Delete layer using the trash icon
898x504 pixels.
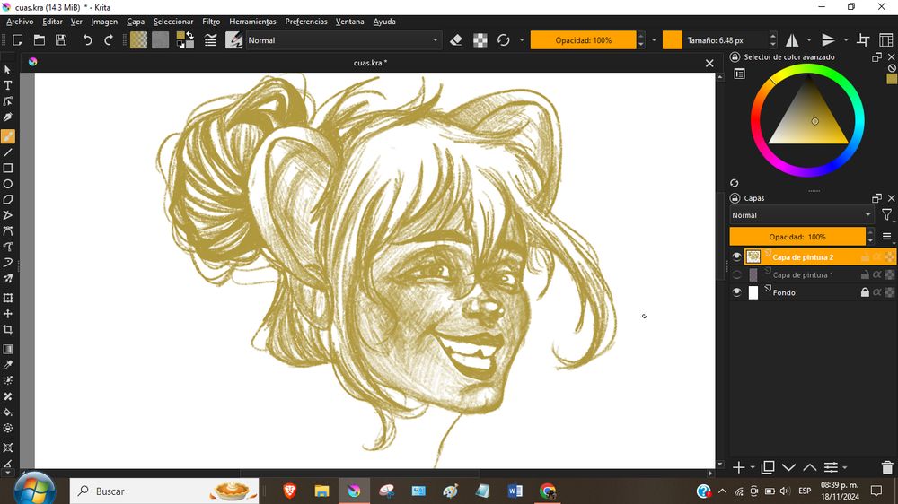tap(887, 467)
